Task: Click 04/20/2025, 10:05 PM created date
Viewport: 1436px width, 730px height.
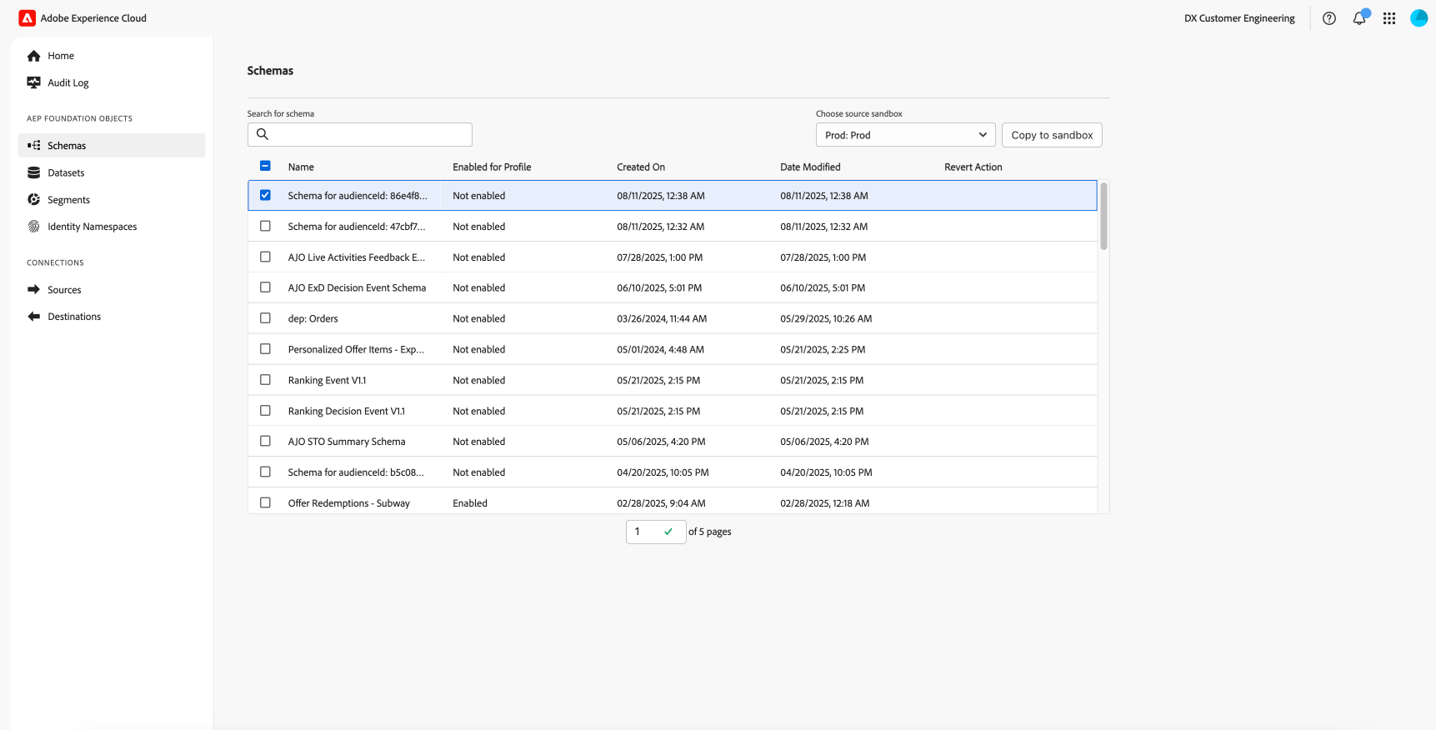Action: point(663,472)
